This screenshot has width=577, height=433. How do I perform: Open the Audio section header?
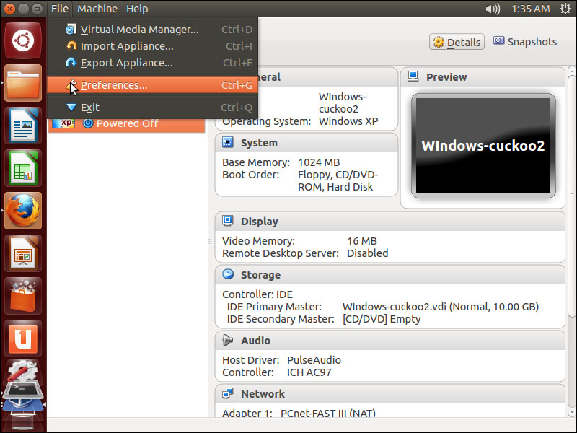point(390,341)
